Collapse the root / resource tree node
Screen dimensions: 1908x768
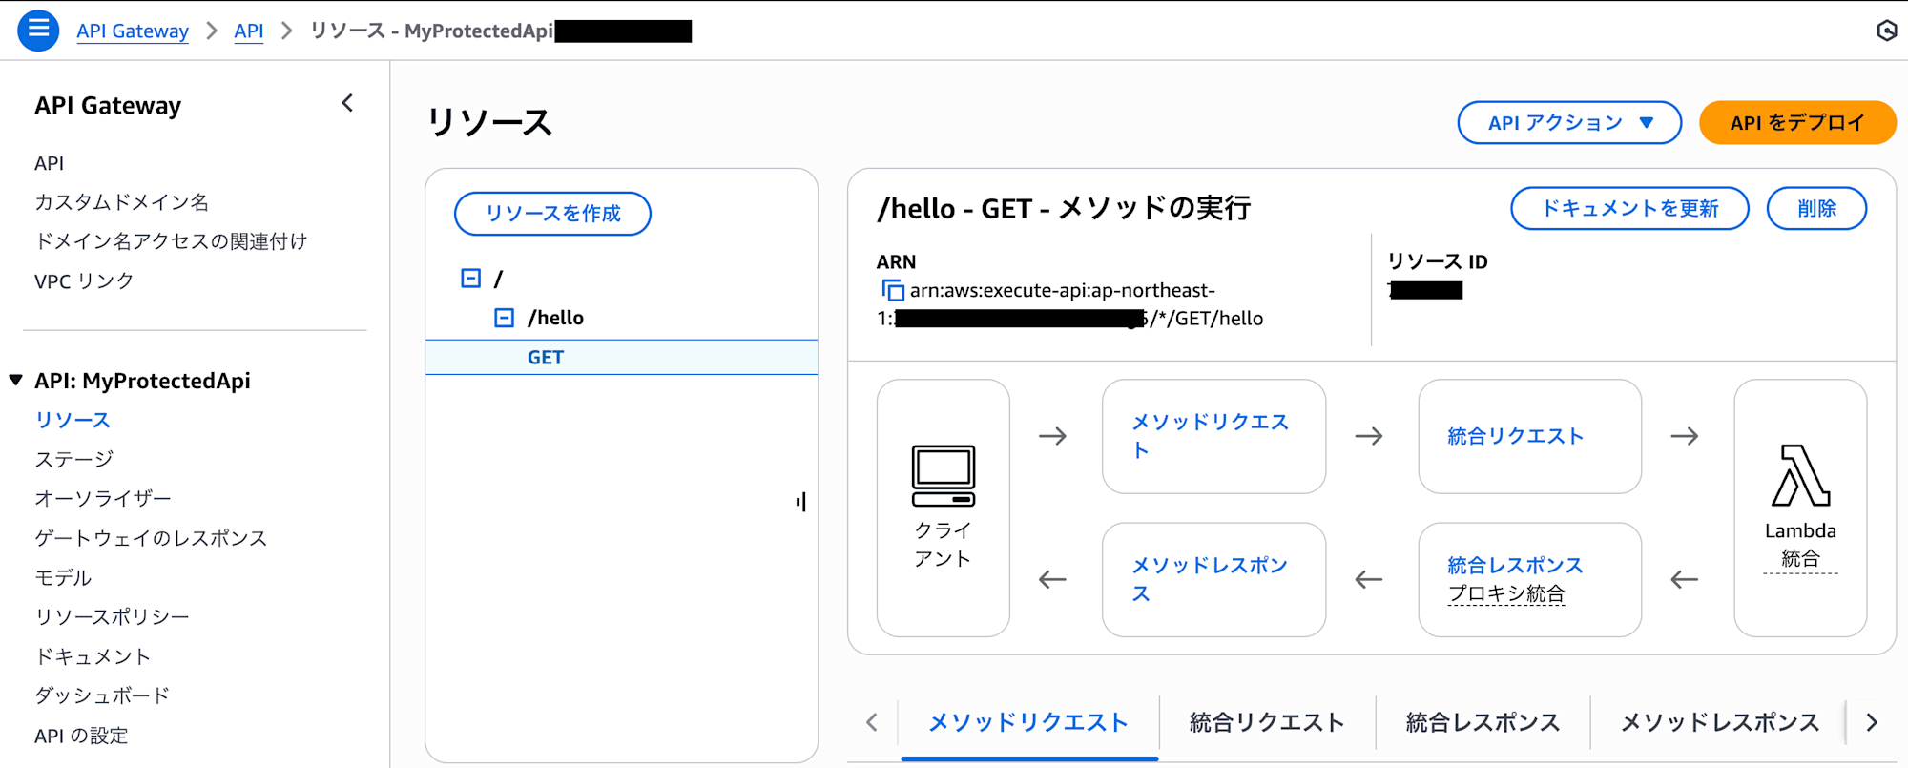click(470, 278)
